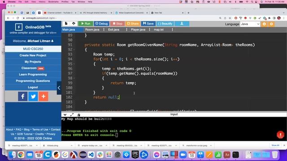Bookmark this page with the star icon

pyautogui.click(x=230, y=18)
